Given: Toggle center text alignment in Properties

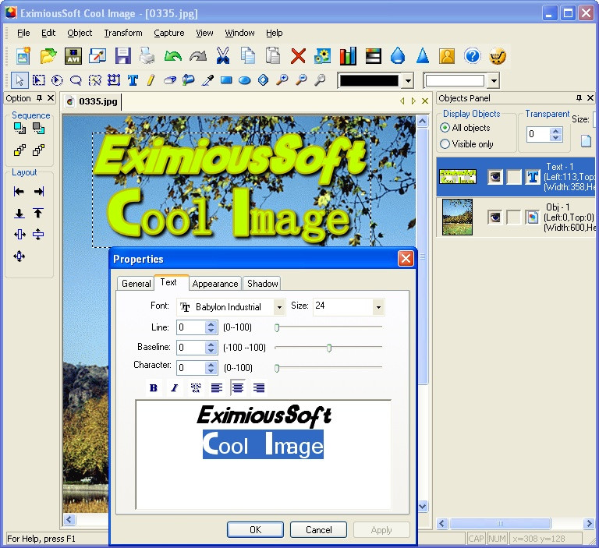Looking at the screenshot, I should point(238,388).
